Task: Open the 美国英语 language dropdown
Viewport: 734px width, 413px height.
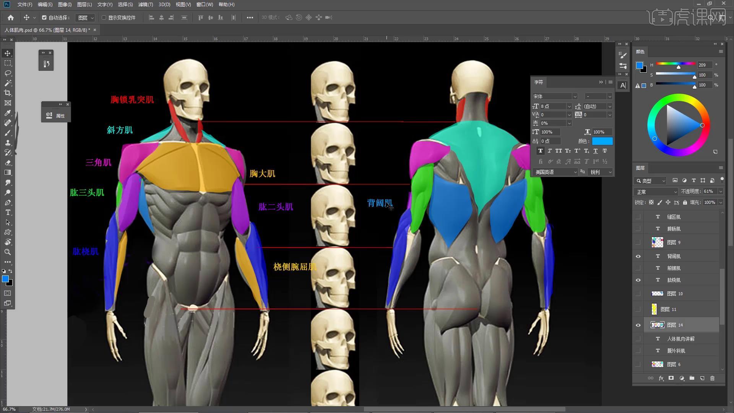Action: (555, 172)
